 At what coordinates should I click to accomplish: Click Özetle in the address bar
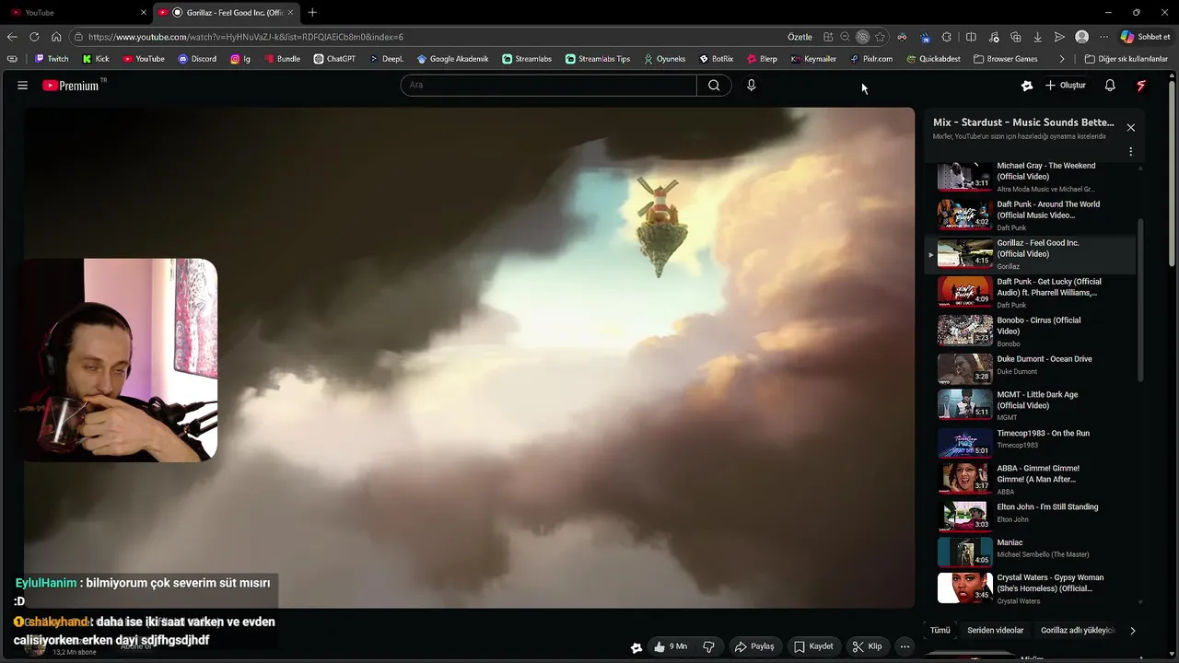click(x=800, y=37)
